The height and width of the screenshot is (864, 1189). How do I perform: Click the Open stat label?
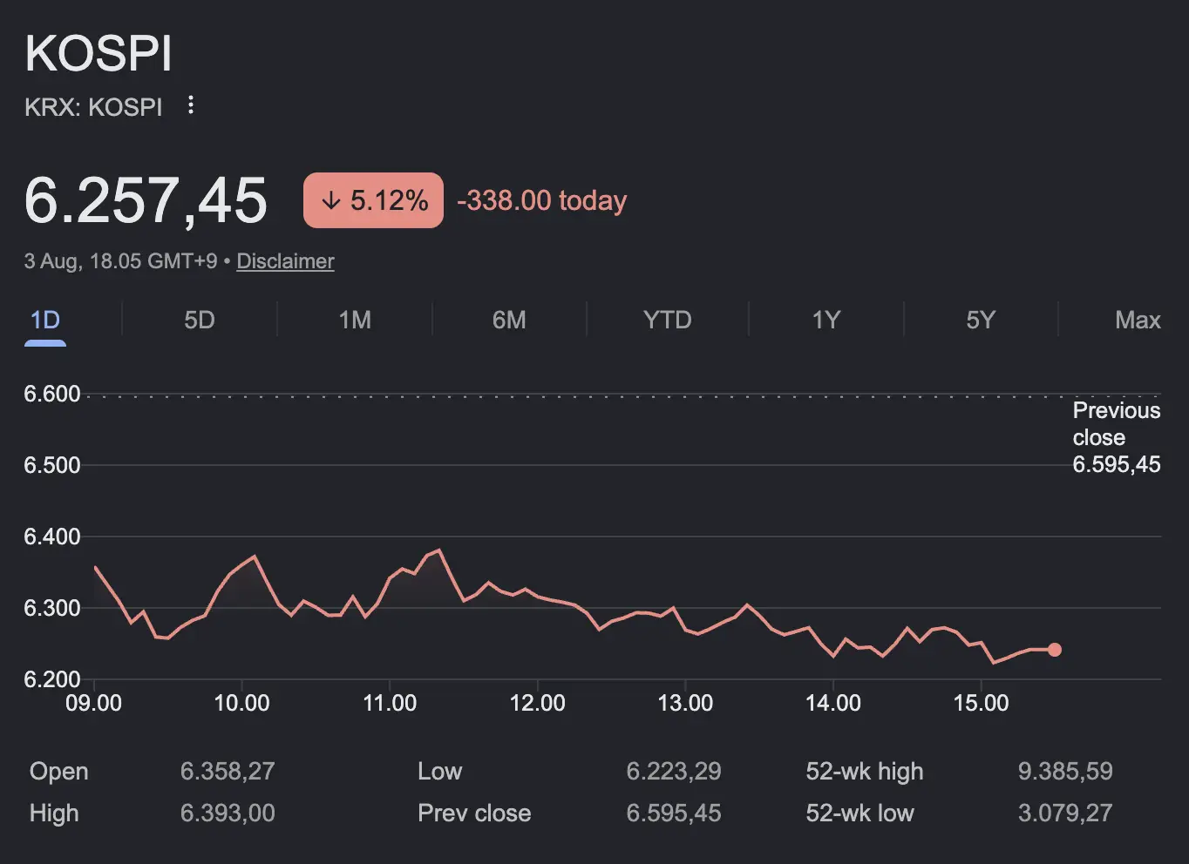click(x=59, y=772)
